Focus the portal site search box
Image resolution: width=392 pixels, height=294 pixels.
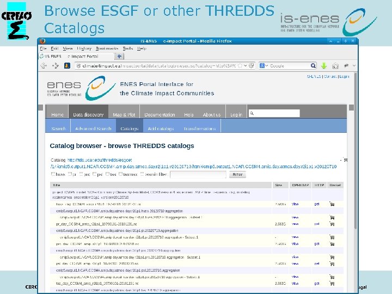coord(274,113)
